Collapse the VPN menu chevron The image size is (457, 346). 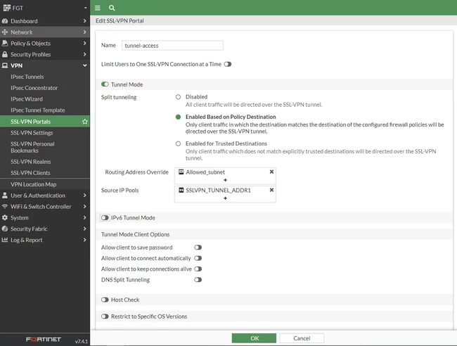pos(85,65)
